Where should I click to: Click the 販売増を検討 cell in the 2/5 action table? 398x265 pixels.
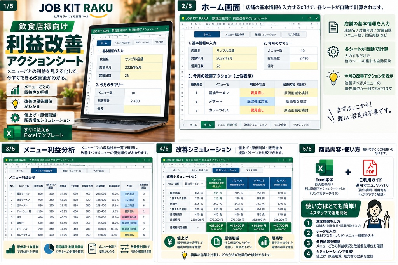[x=296, y=101]
